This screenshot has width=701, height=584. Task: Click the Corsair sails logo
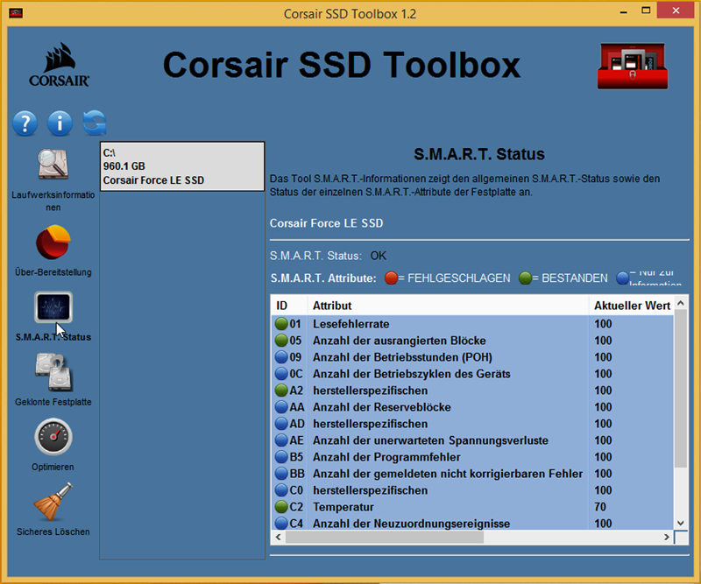pyautogui.click(x=59, y=64)
